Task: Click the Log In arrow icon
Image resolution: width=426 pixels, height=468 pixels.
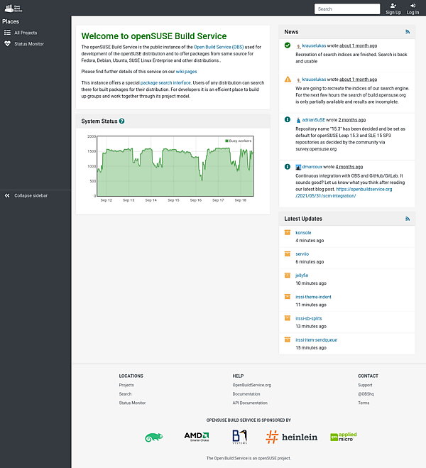Action: click(x=413, y=6)
